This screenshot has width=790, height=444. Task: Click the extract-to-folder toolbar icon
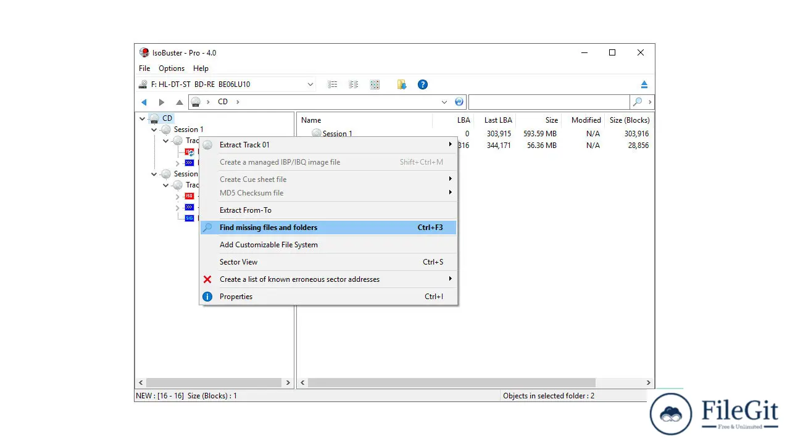pyautogui.click(x=402, y=84)
